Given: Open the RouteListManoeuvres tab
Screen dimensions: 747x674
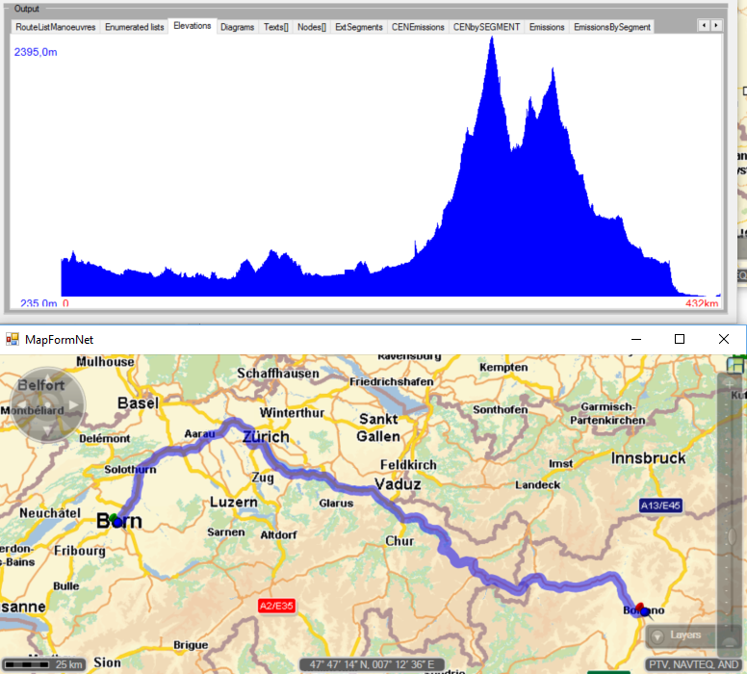Looking at the screenshot, I should 56,27.
